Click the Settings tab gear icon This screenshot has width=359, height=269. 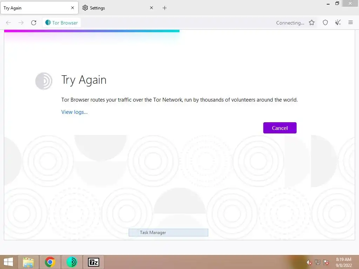85,8
